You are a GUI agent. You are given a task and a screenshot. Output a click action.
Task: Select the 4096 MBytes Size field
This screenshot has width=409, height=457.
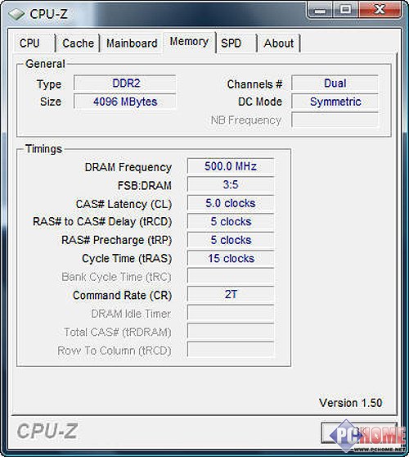[x=125, y=102]
